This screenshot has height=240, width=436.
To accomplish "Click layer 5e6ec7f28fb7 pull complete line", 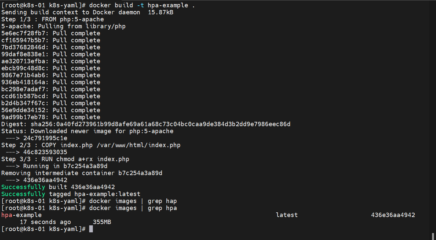I will (x=51, y=33).
